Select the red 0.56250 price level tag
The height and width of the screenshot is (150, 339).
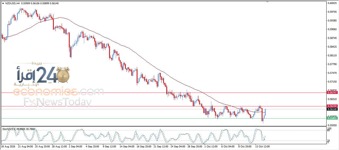click(332, 106)
